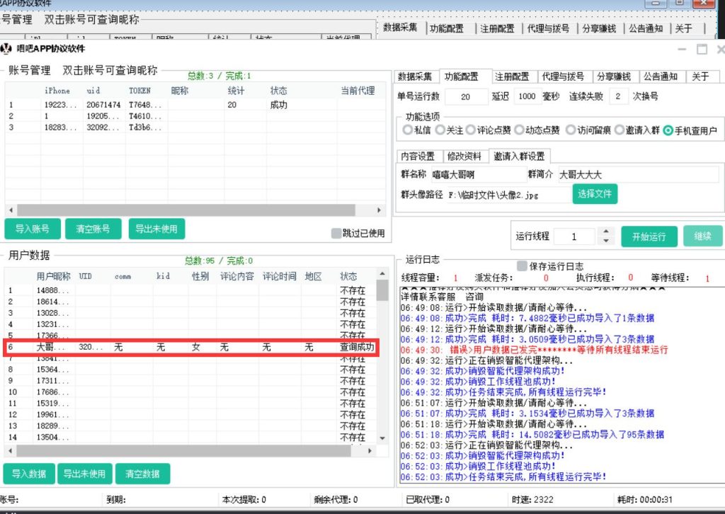The image size is (725, 514).
Task: Click the 唱吧APP协议软件 logo icon
Action: [6, 49]
